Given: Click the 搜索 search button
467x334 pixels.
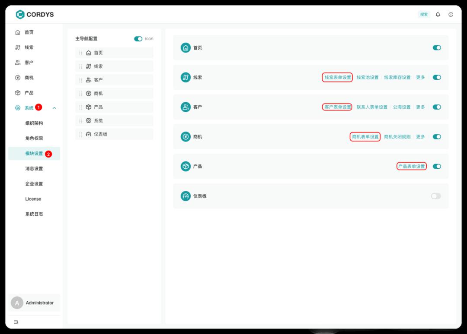Looking at the screenshot, I should pyautogui.click(x=424, y=15).
